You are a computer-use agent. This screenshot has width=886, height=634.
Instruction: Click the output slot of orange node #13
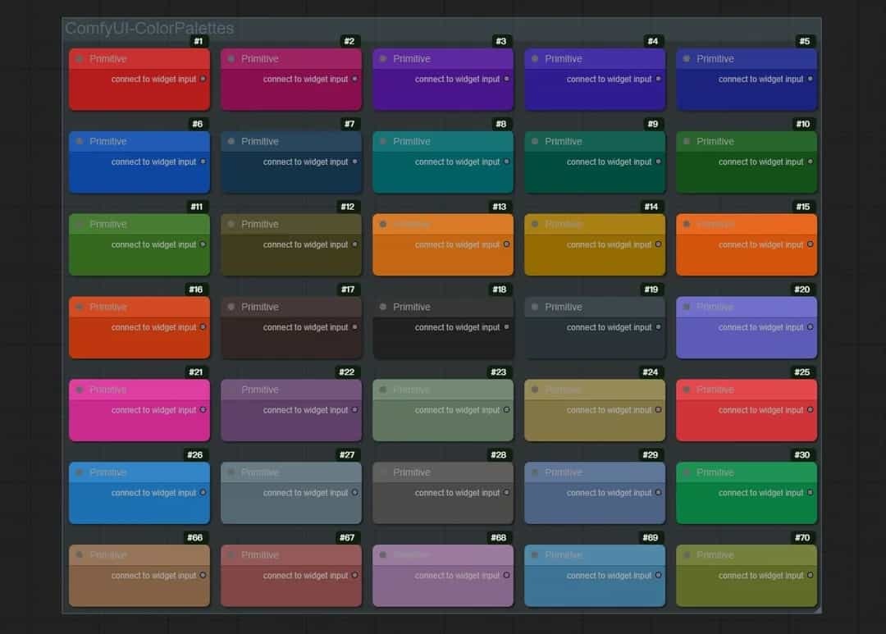[506, 244]
